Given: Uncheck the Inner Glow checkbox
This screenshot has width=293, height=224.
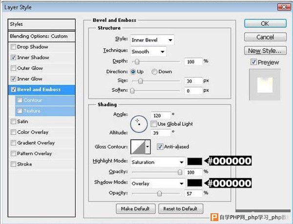Looking at the screenshot, I should pyautogui.click(x=13, y=79).
